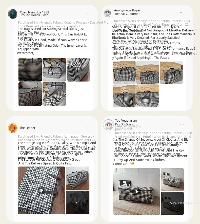Click 'The Leader' username
The width and height of the screenshot is (200, 224).
(27, 128)
